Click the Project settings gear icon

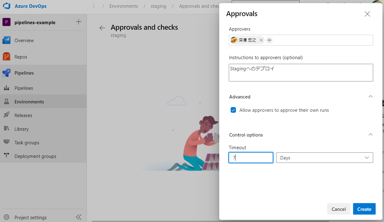click(x=7, y=217)
